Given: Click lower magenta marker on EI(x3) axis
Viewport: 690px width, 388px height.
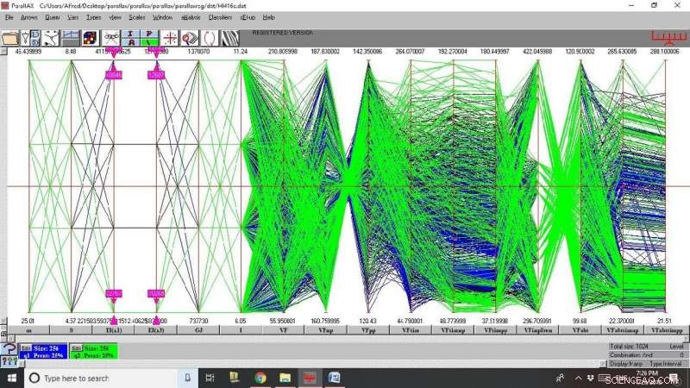Looking at the screenshot, I should click(x=156, y=293).
